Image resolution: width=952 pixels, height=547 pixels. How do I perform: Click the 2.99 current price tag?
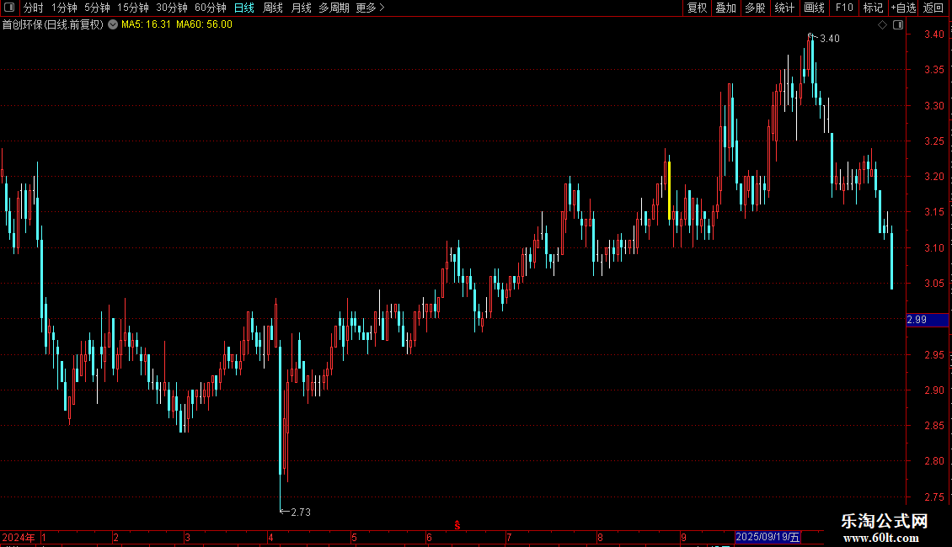pos(927,320)
